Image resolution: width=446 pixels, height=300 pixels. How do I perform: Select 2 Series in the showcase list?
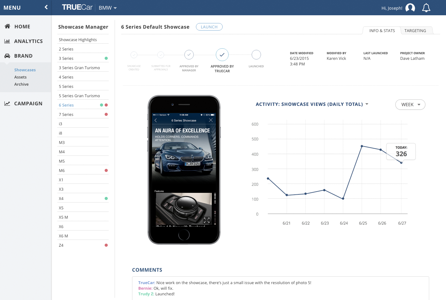[83, 49]
